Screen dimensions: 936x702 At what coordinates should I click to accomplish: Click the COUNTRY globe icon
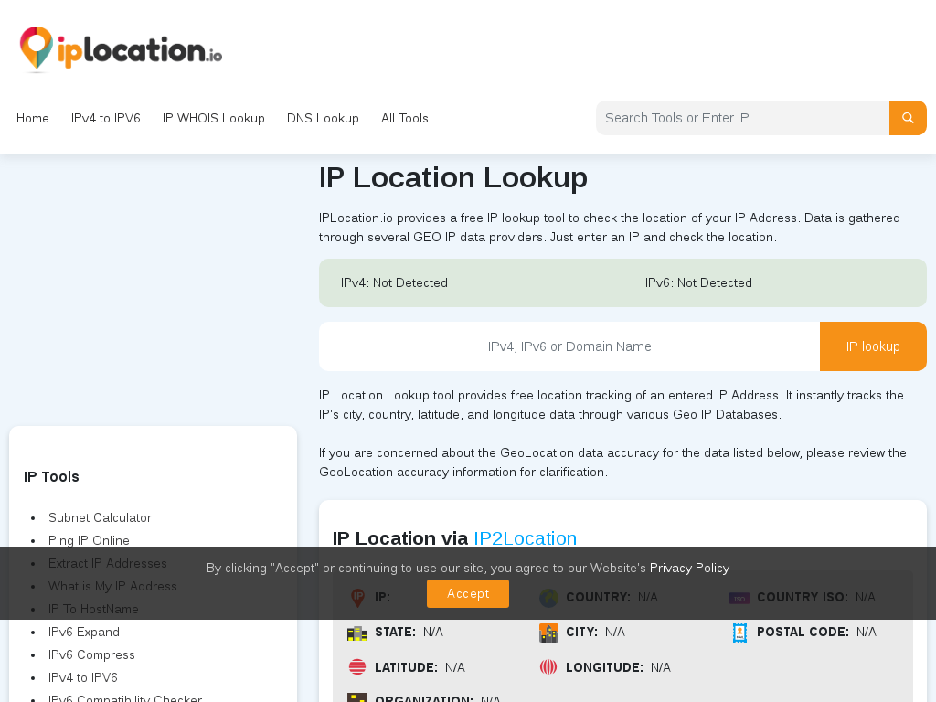(548, 597)
